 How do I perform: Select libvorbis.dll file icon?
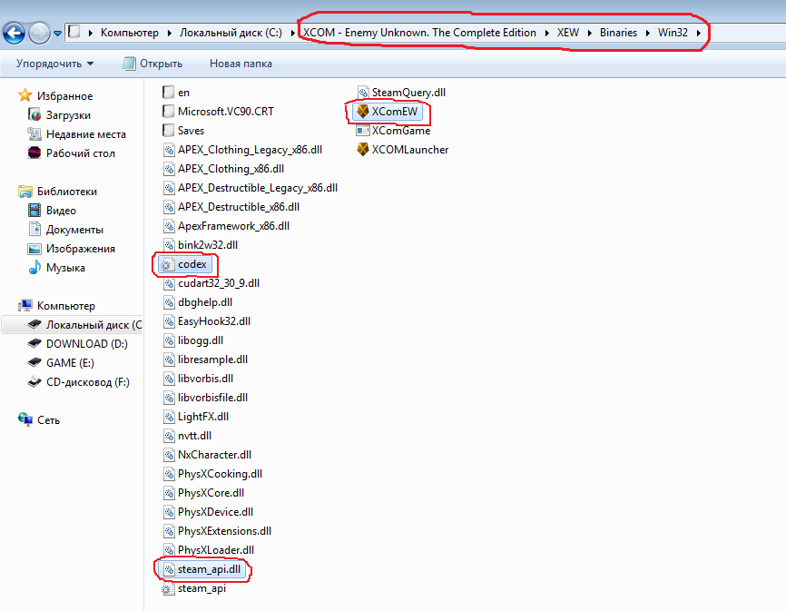[x=169, y=379]
